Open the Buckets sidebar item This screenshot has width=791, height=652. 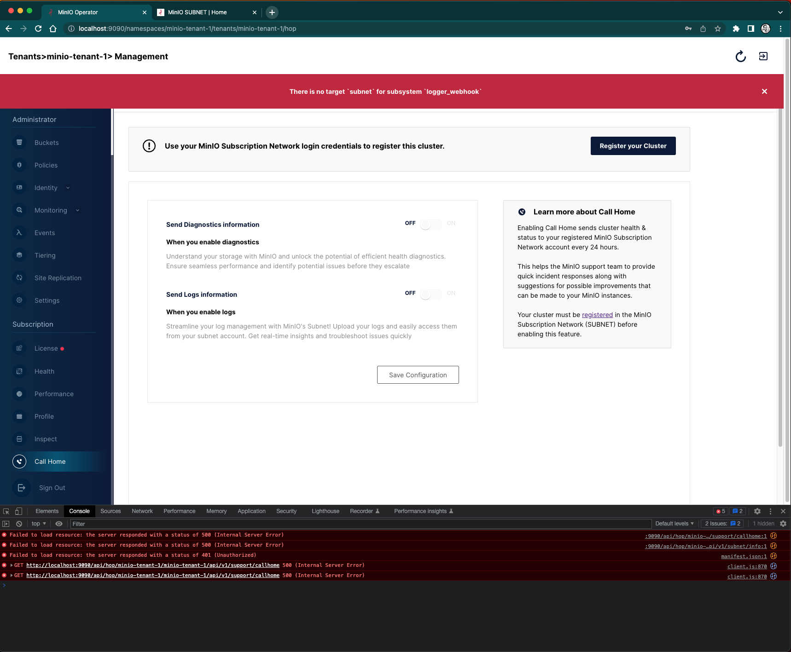pos(47,143)
